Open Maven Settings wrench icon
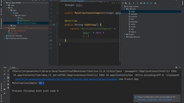 155,3
